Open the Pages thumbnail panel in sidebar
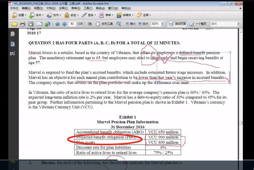254x170 pixels. pos(13,34)
